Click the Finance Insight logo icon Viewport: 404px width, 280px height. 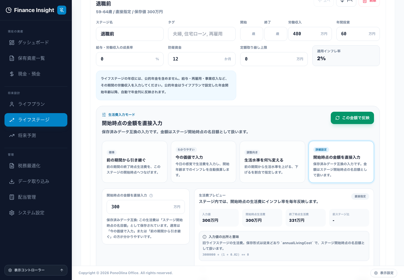[x=9, y=10]
